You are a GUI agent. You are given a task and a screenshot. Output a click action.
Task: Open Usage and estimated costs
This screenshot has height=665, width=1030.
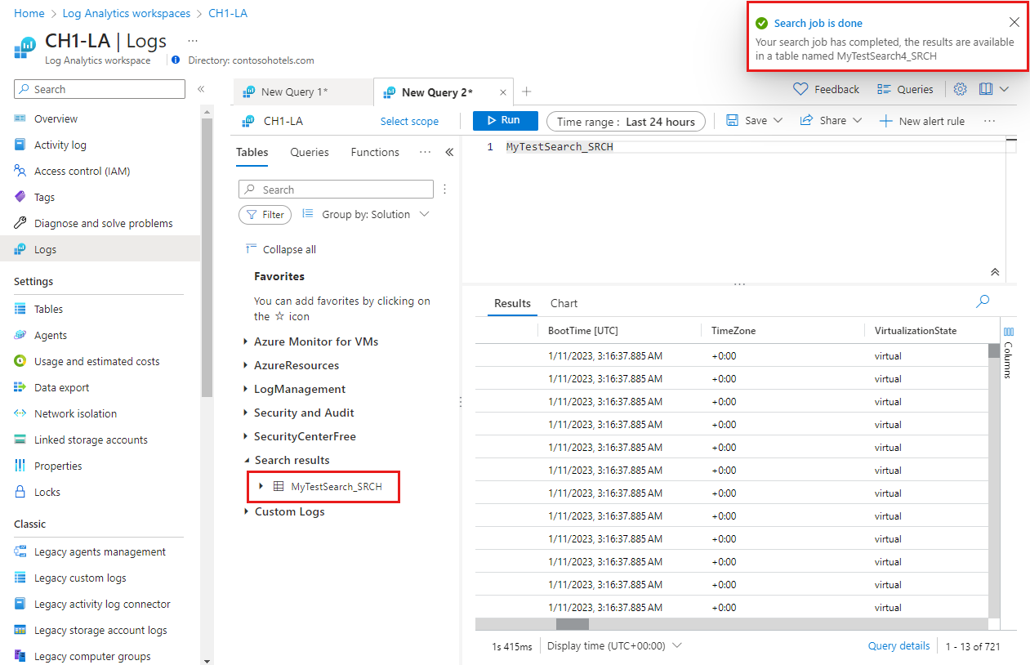pyautogui.click(x=96, y=361)
